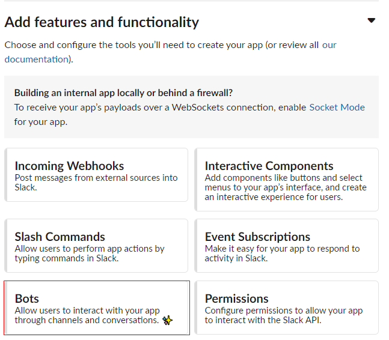Collapse the Add features and functionality section
The image size is (389, 340).
coord(371,20)
